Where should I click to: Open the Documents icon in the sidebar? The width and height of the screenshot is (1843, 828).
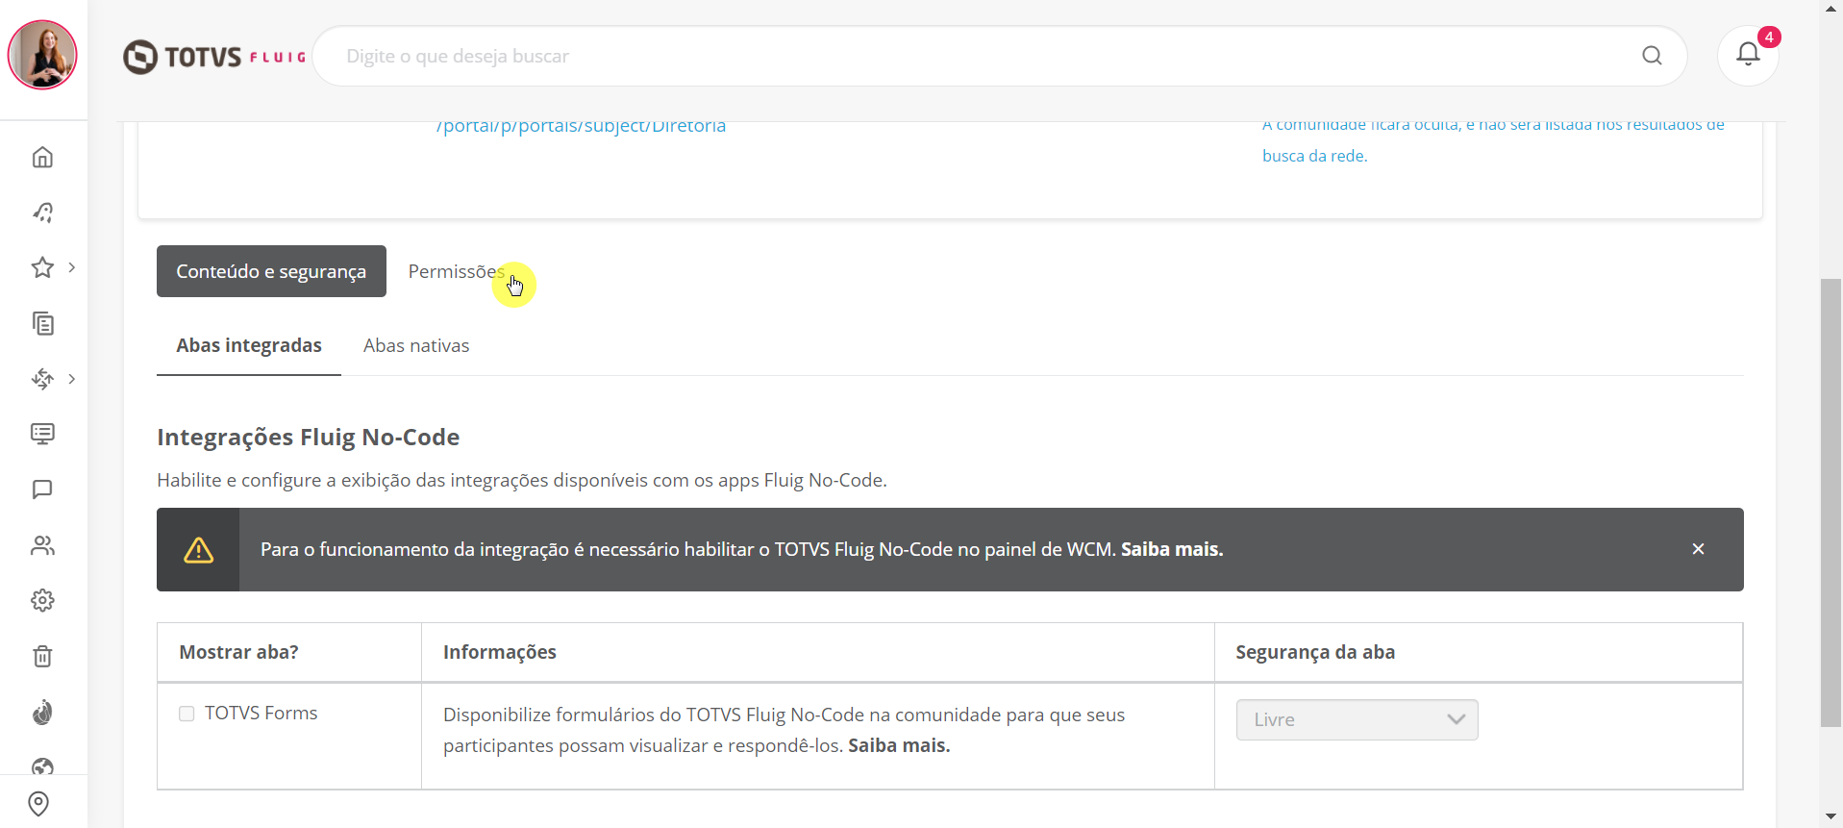(42, 323)
